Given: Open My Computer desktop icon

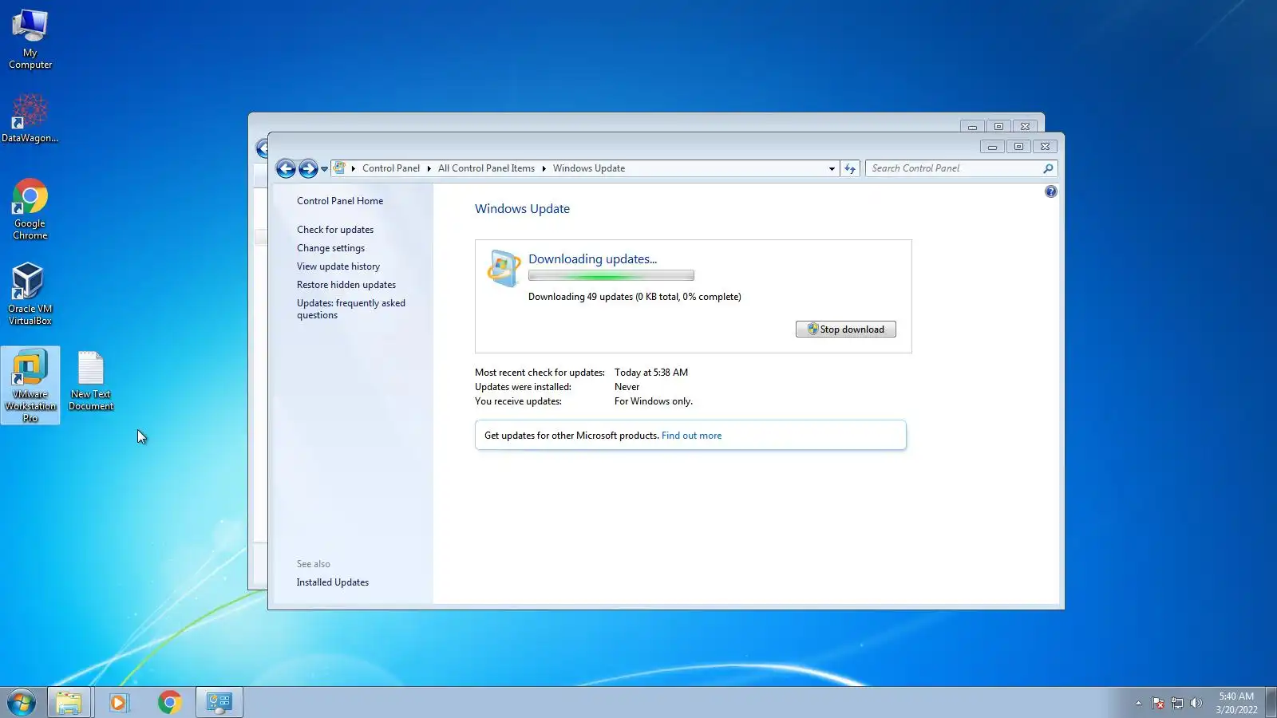Looking at the screenshot, I should [x=30, y=40].
